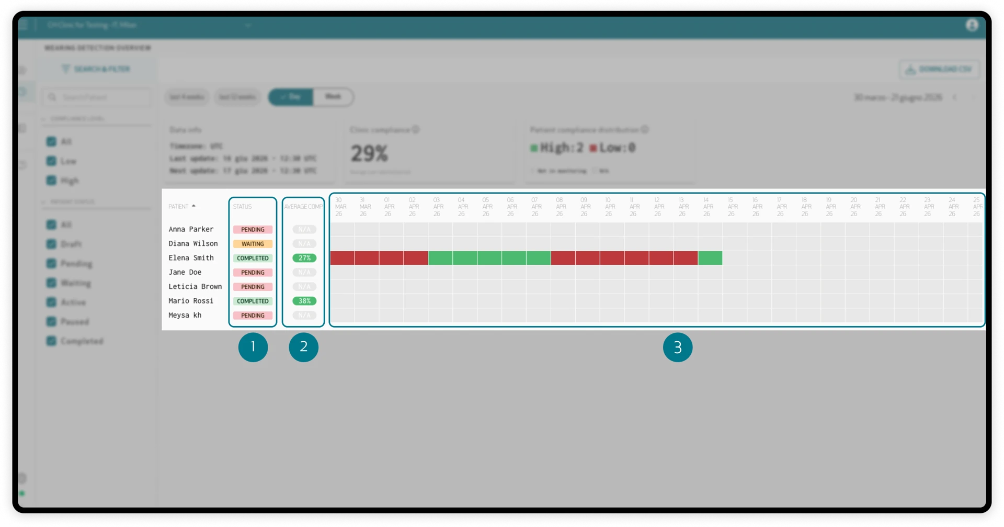Toggle the Active status checkbox
Image resolution: width=1004 pixels, height=527 pixels.
tap(51, 302)
